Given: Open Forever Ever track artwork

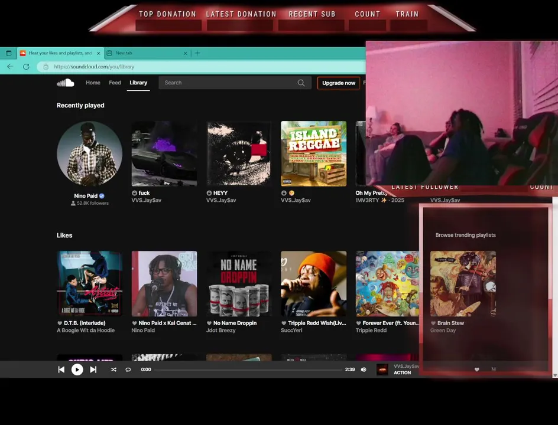Looking at the screenshot, I should pyautogui.click(x=388, y=283).
